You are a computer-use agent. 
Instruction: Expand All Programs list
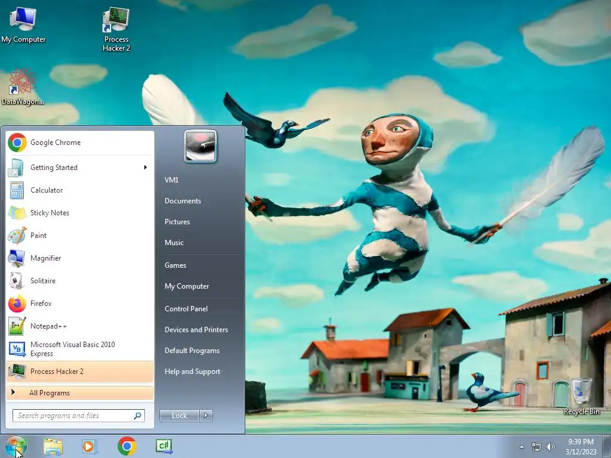tap(80, 393)
